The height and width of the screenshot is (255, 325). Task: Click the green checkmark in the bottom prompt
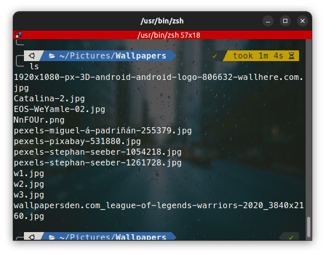[x=291, y=237]
